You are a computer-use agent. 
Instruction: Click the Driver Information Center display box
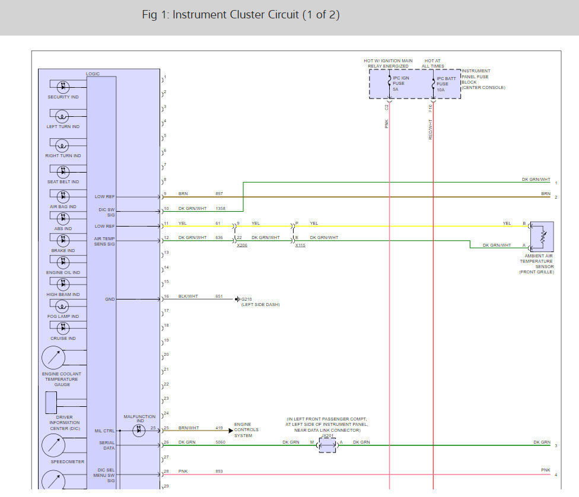click(51, 403)
